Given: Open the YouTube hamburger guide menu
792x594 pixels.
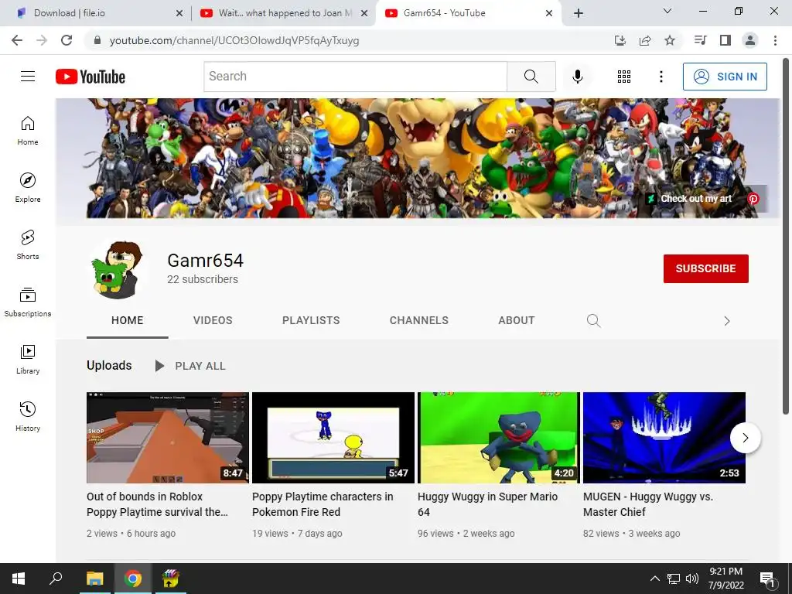Looking at the screenshot, I should tap(28, 77).
